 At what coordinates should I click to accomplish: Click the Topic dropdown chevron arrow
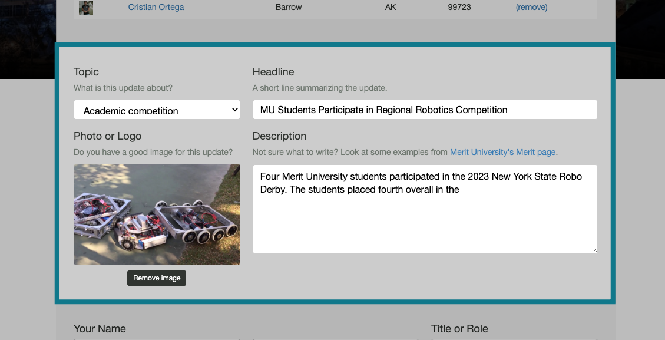coord(232,109)
